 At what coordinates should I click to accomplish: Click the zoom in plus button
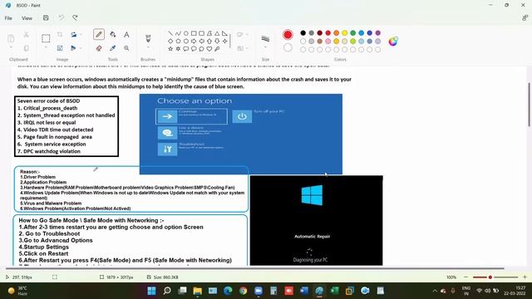525,277
